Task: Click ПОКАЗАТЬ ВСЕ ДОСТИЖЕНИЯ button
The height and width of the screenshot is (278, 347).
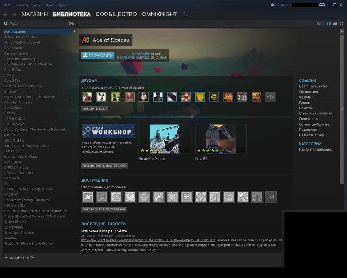Action: click(104, 209)
